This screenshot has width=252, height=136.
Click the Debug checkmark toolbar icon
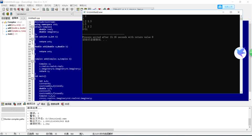pos(94,9)
